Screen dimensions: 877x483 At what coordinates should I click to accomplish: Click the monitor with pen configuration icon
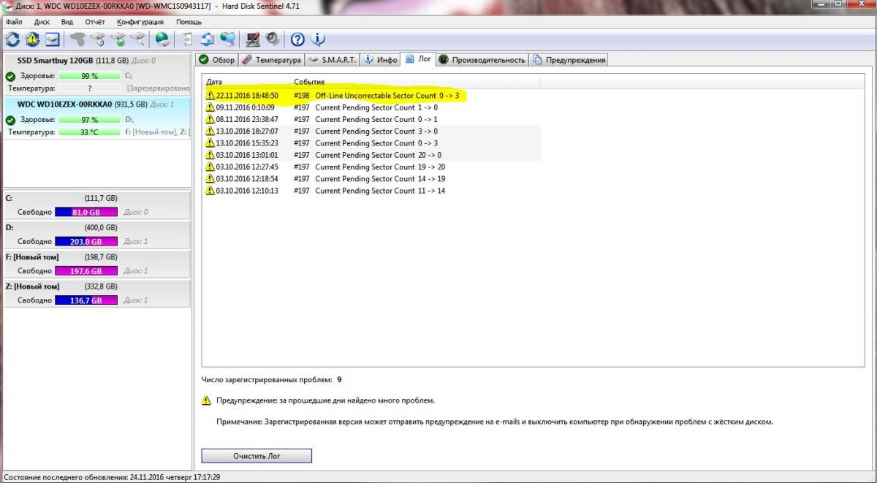click(253, 39)
